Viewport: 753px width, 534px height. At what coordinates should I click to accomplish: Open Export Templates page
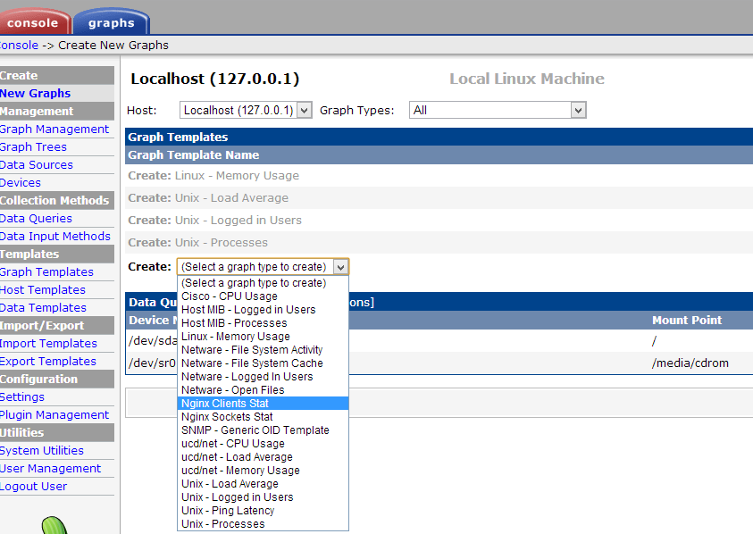[x=48, y=361]
